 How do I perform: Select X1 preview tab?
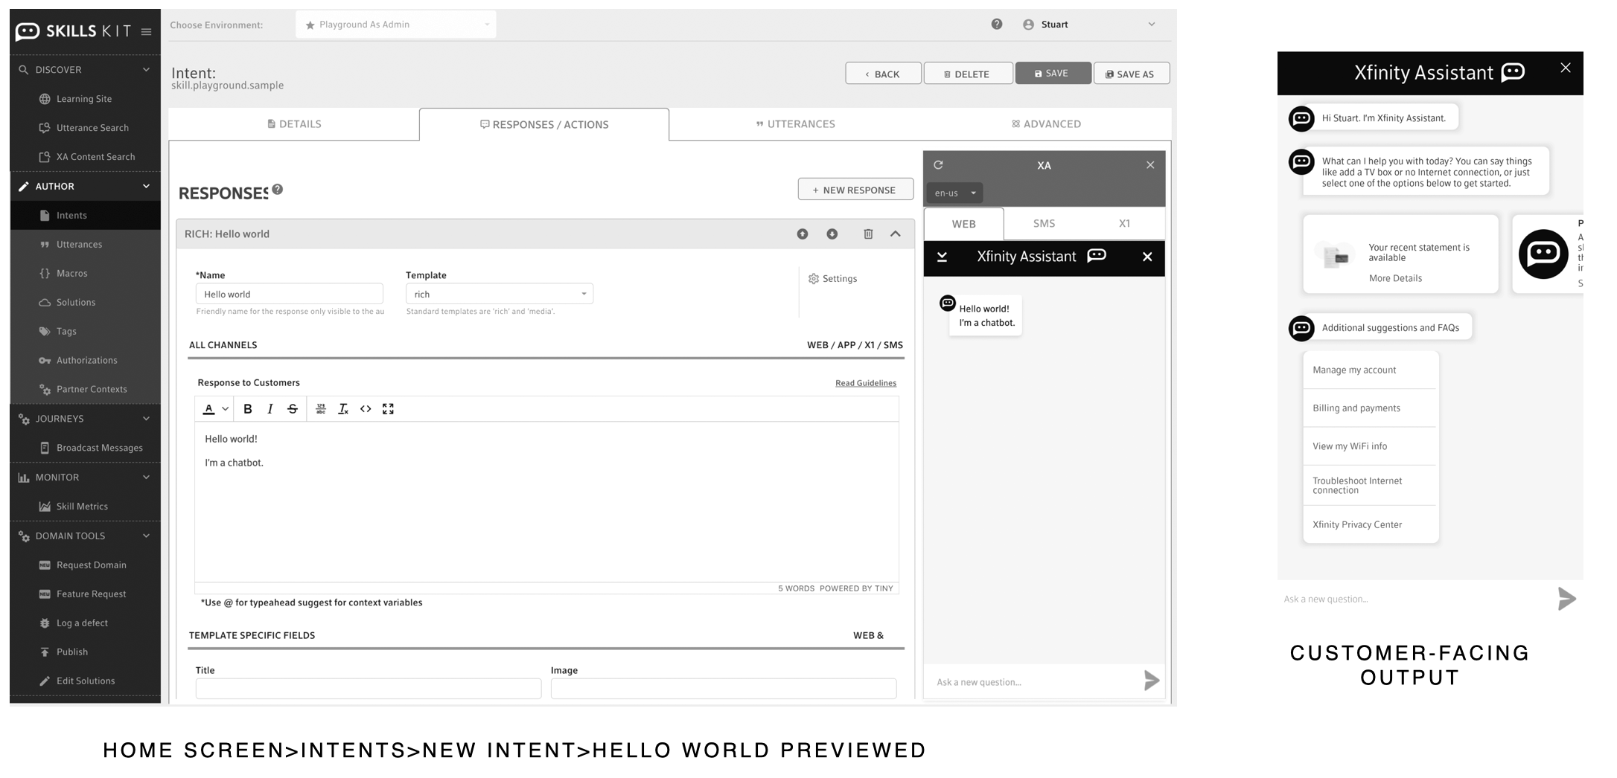pos(1124,223)
